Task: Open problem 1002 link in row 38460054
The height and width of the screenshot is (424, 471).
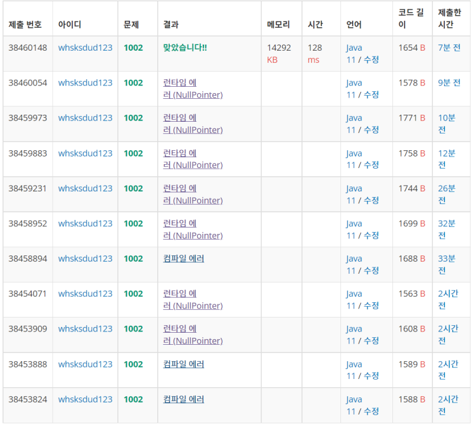Action: coord(133,83)
